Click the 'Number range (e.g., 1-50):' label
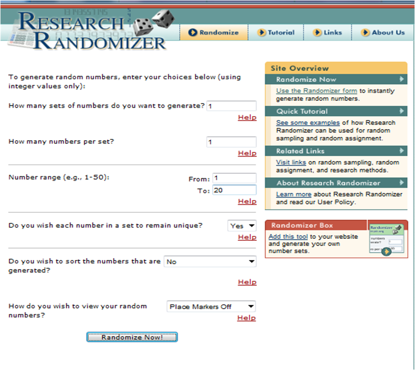Image resolution: width=415 pixels, height=370 pixels. 59,177
